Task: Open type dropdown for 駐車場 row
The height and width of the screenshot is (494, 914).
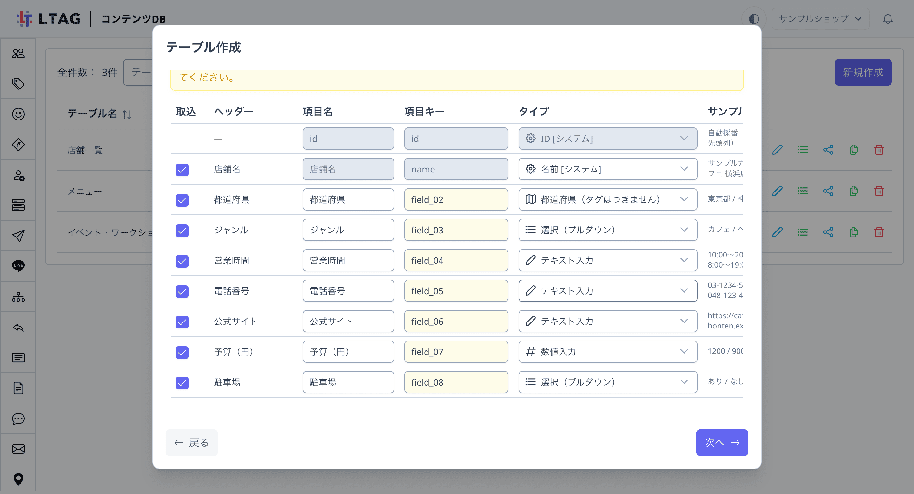Action: pos(607,382)
